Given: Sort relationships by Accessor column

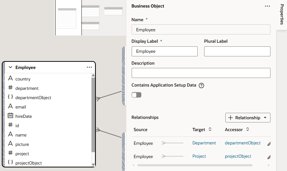Looking at the screenshot, I should pyautogui.click(x=248, y=129).
